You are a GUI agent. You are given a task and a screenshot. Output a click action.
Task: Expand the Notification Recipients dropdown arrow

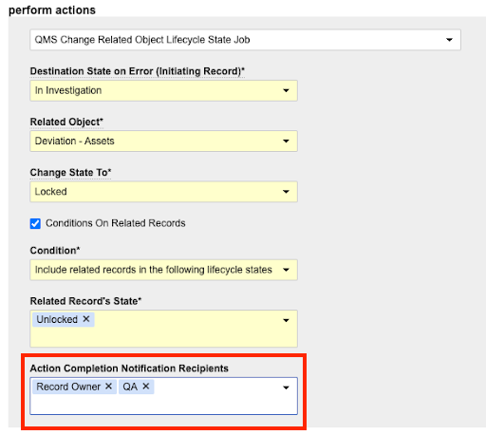(x=286, y=388)
